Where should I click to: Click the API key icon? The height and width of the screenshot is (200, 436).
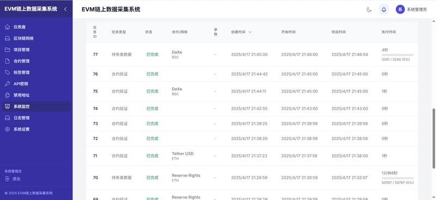[8, 84]
